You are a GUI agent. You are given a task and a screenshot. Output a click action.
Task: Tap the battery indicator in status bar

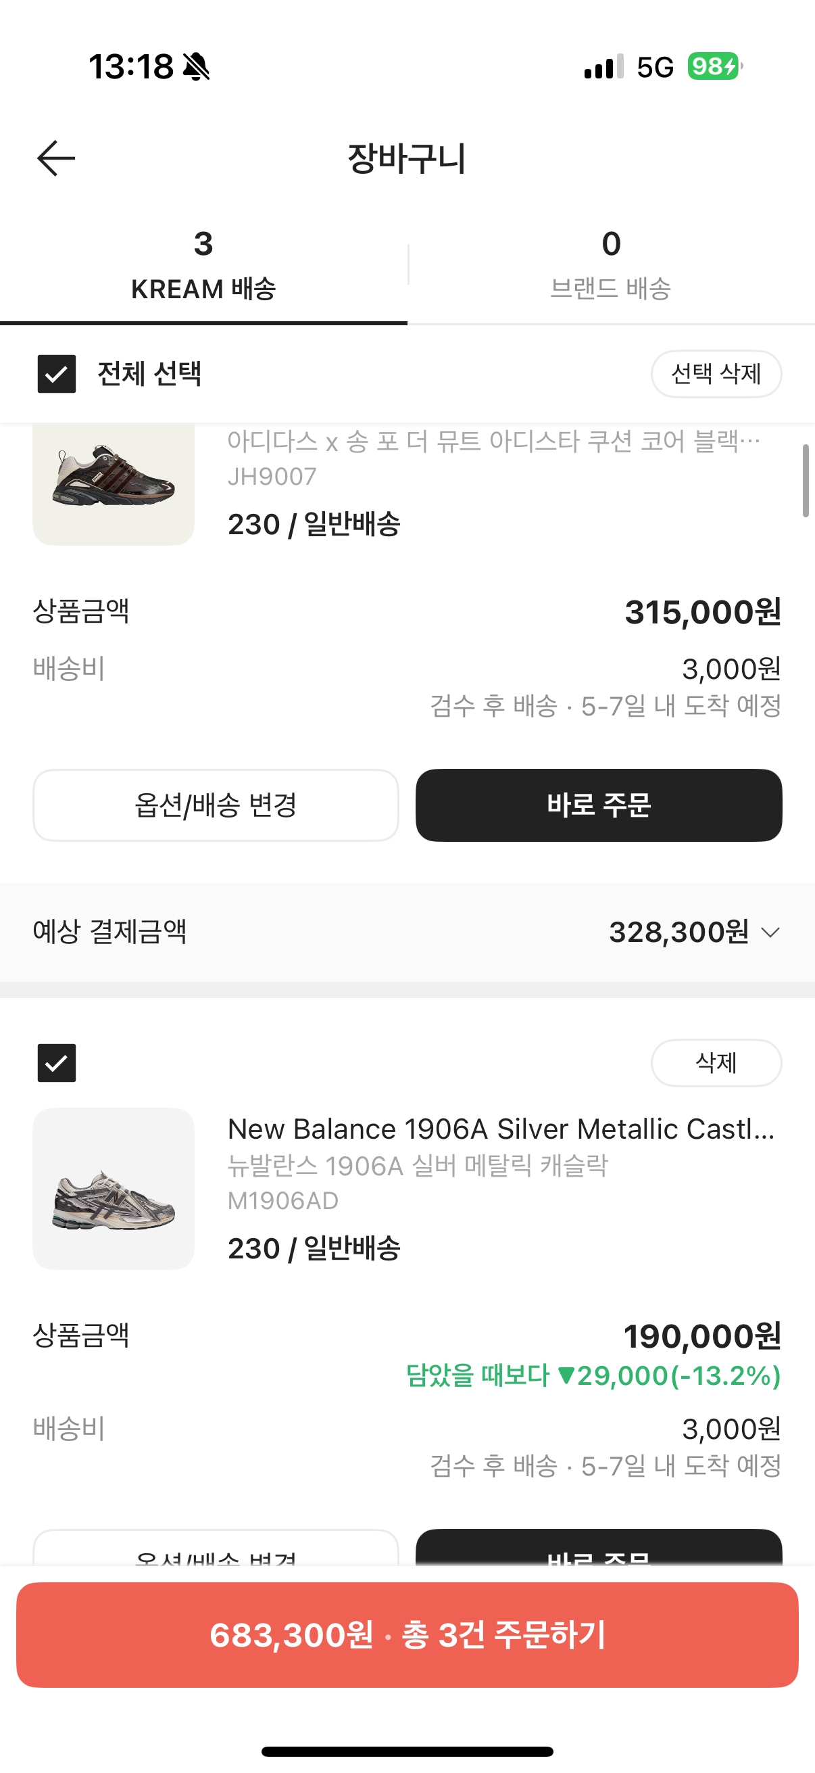(x=715, y=67)
